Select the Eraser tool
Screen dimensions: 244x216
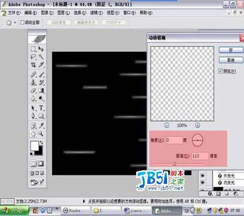(33, 90)
